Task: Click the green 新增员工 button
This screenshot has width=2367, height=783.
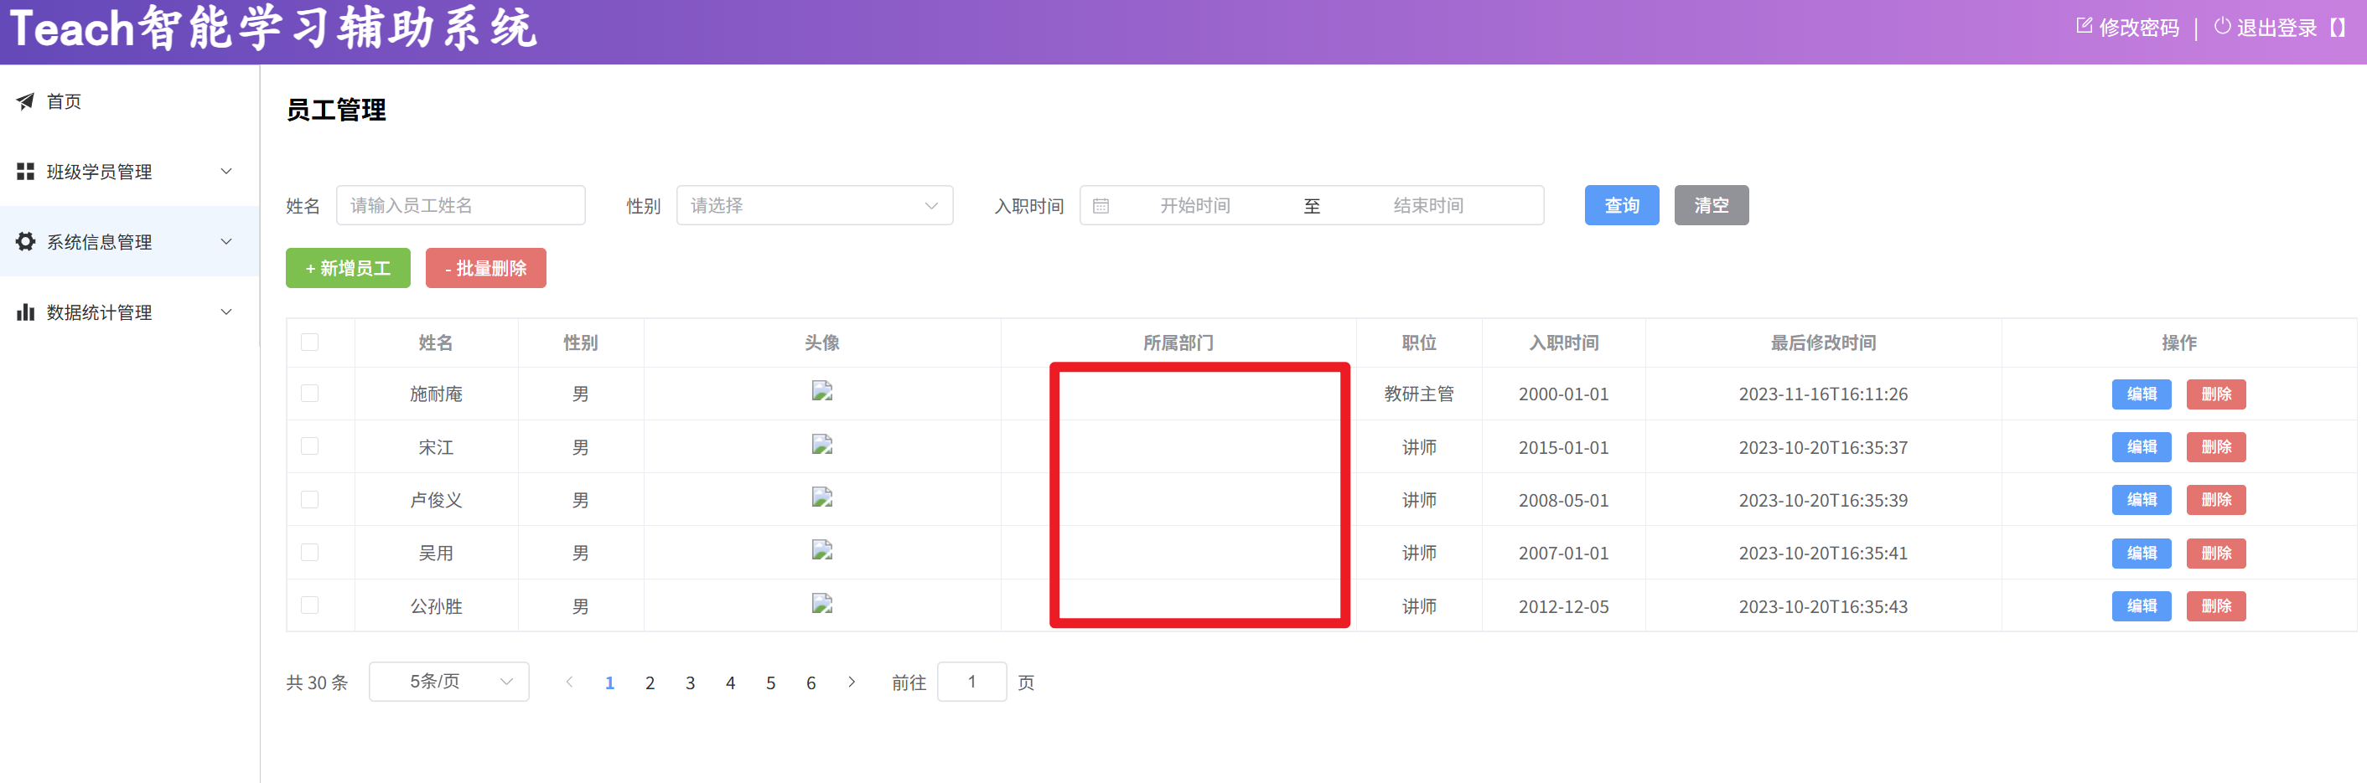Action: point(347,268)
